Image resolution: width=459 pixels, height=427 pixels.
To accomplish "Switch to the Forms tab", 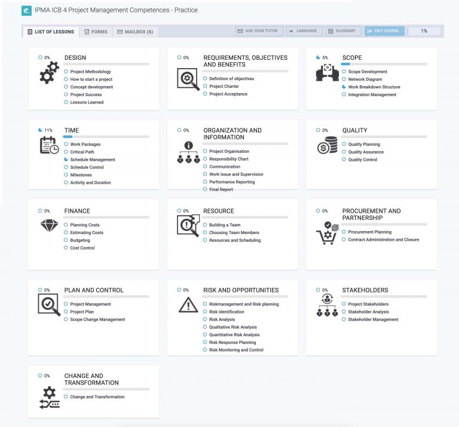I will coord(96,32).
